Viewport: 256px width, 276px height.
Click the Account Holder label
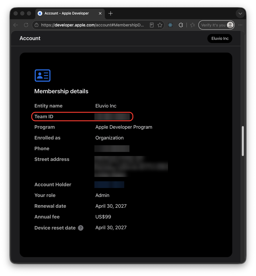point(53,185)
